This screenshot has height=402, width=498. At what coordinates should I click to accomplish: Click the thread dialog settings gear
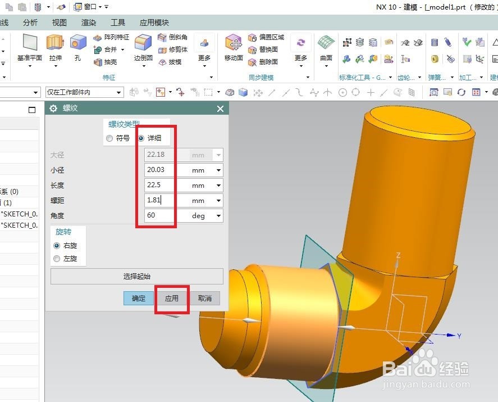pyautogui.click(x=53, y=109)
